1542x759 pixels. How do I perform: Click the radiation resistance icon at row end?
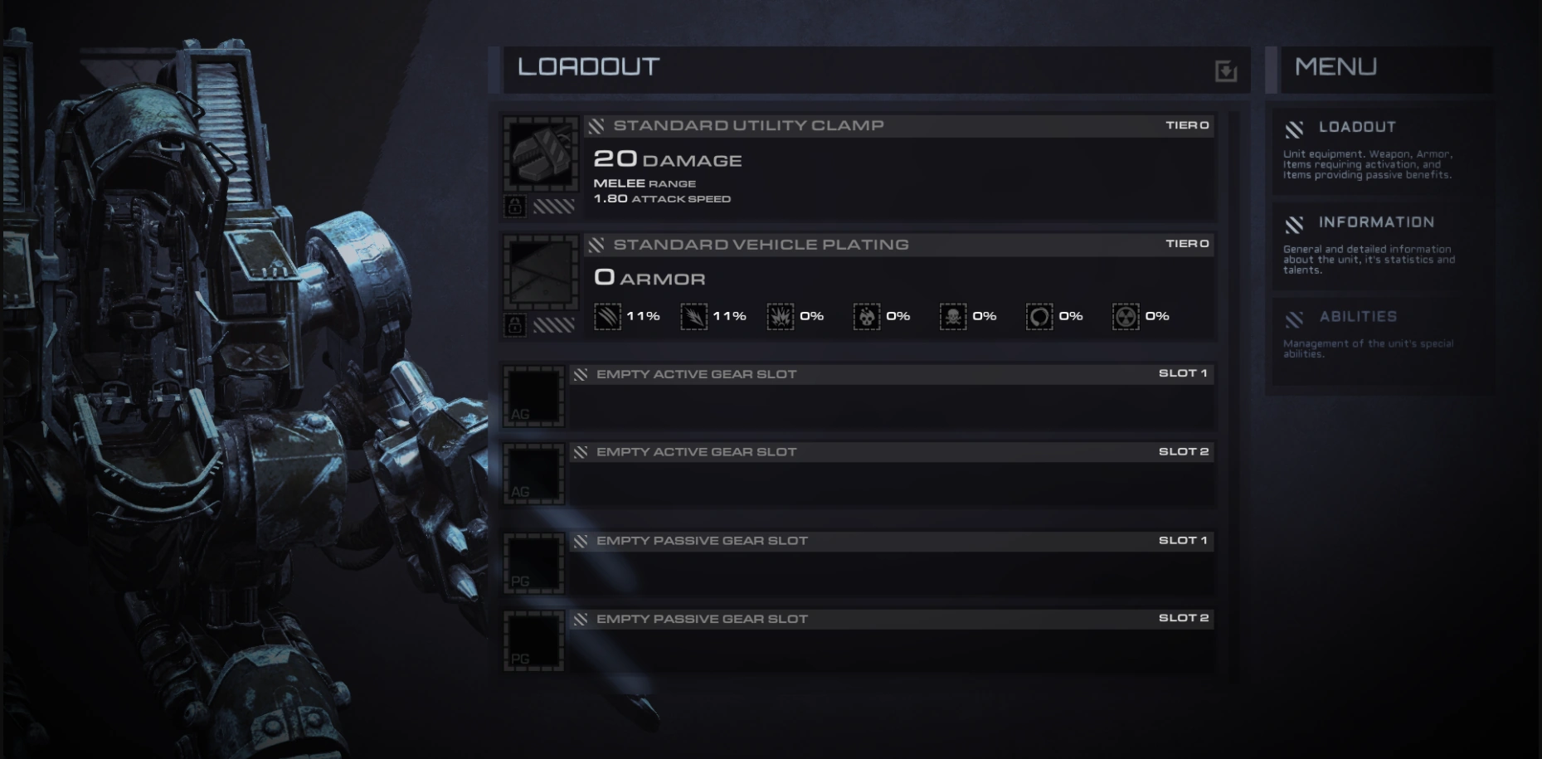(x=1126, y=316)
